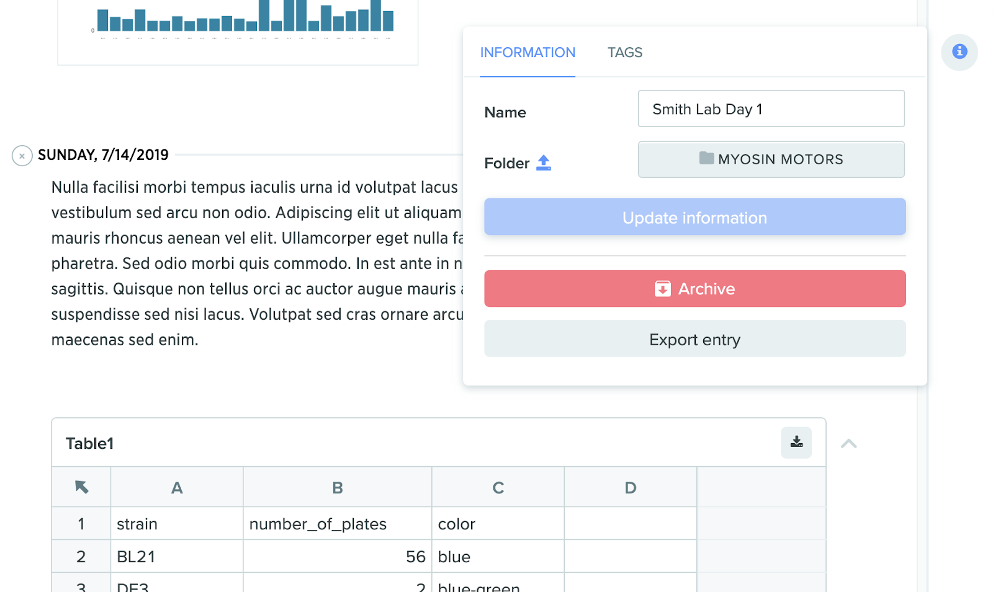Click the cell containing BL21
993x592 pixels.
click(x=177, y=557)
